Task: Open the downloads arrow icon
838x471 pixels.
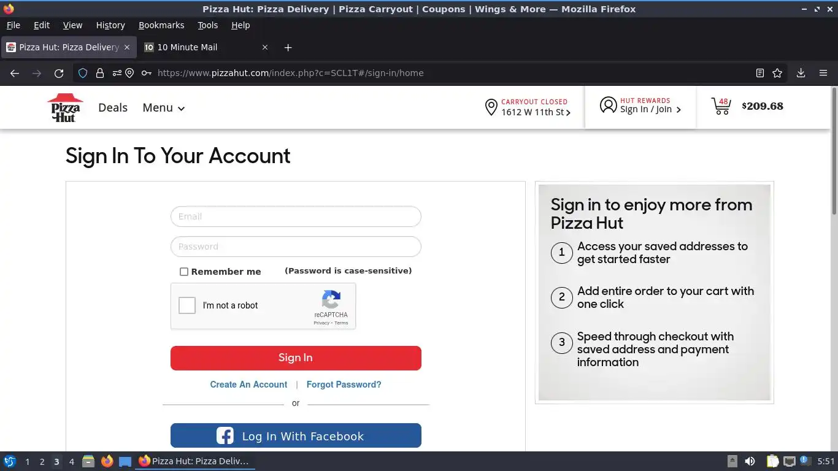Action: click(x=801, y=73)
